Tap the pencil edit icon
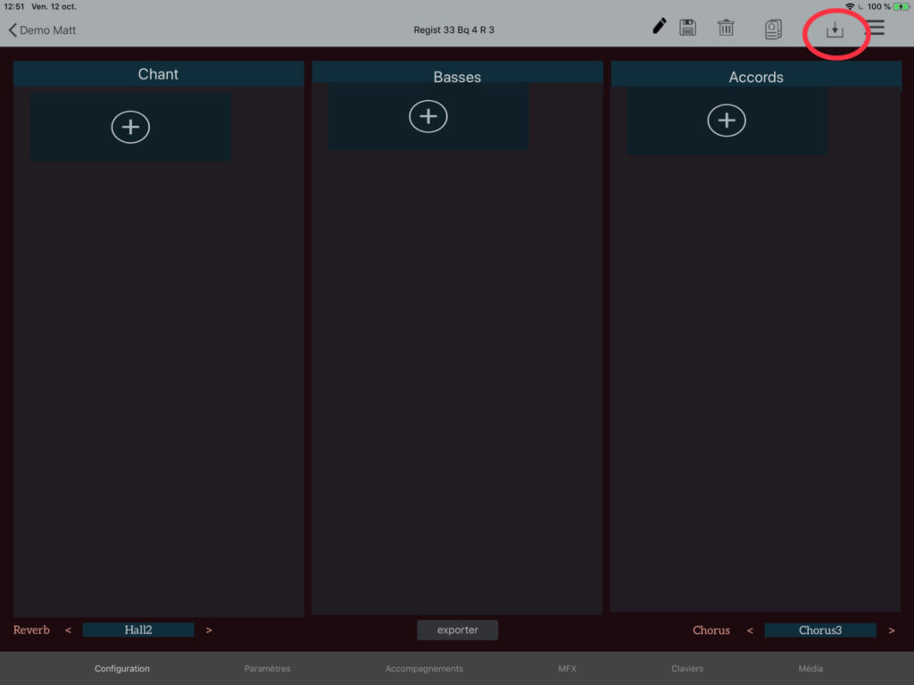The image size is (914, 685). tap(660, 27)
